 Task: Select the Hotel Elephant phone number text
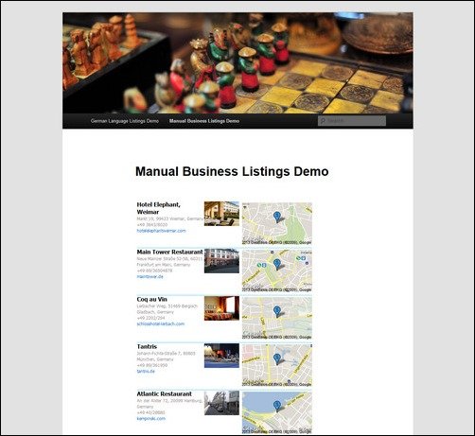152,225
